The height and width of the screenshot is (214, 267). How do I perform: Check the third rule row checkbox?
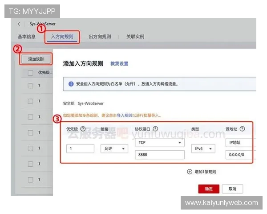(x=30, y=117)
